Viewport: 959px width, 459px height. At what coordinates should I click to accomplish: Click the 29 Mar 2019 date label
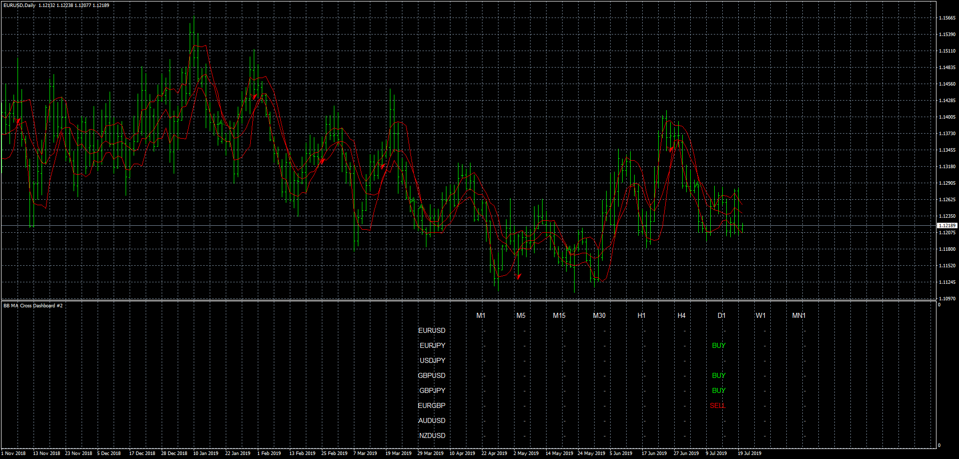(430, 453)
